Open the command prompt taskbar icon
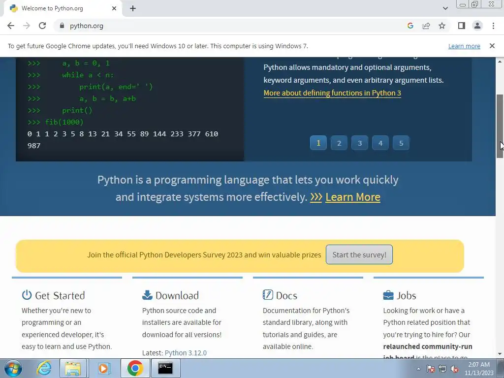The height and width of the screenshot is (378, 504). (x=165, y=368)
